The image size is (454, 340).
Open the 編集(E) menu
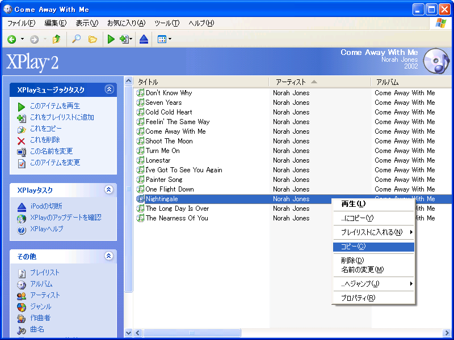55,23
